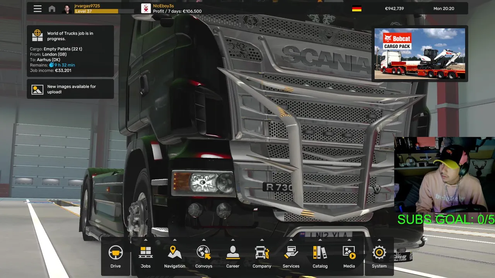Open the Bobcat Cargo Pack banner
Screen dimensions: 495x278
click(x=420, y=54)
